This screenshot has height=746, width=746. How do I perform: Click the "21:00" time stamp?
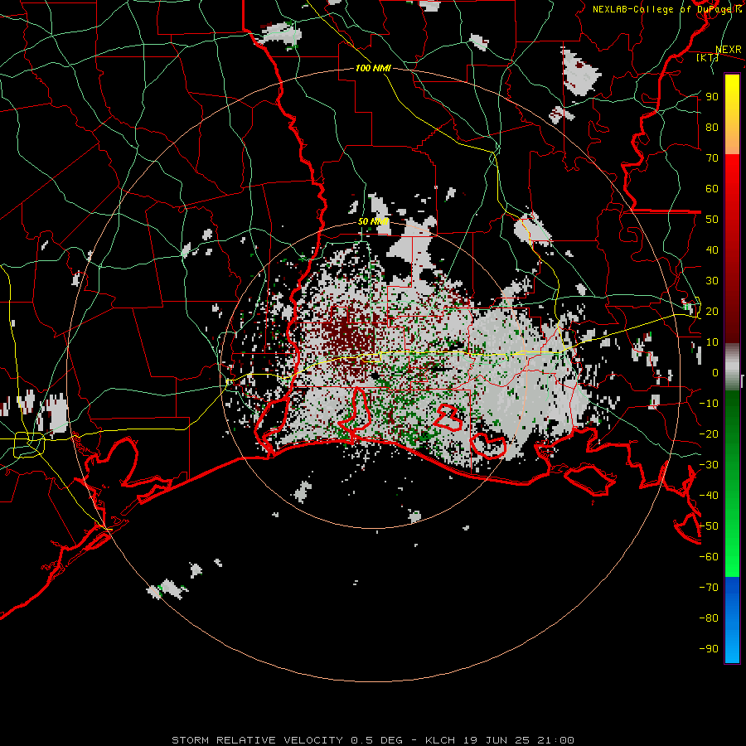[555, 740]
